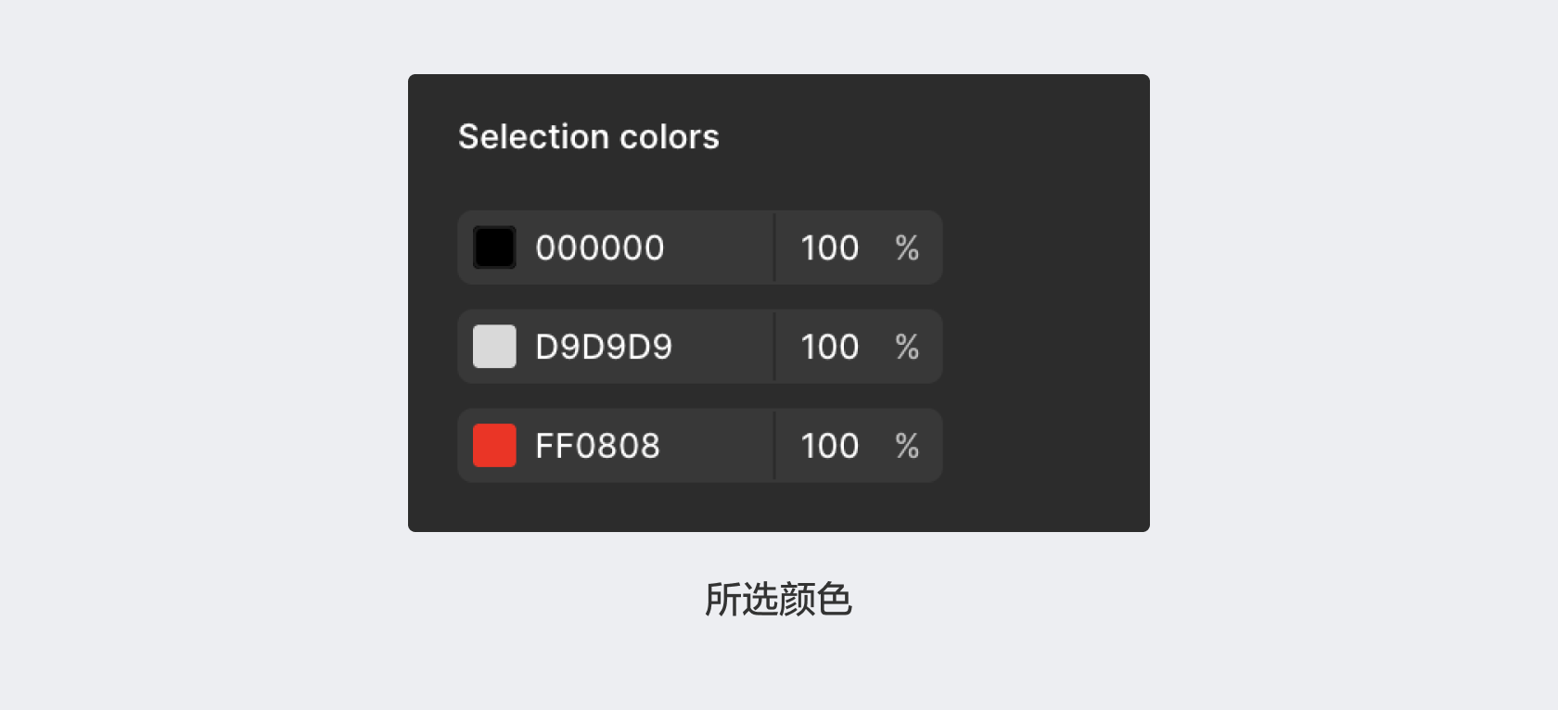Screen dimensions: 1558x710
Task: Click the 所选颜色 caption text
Action: 778,600
